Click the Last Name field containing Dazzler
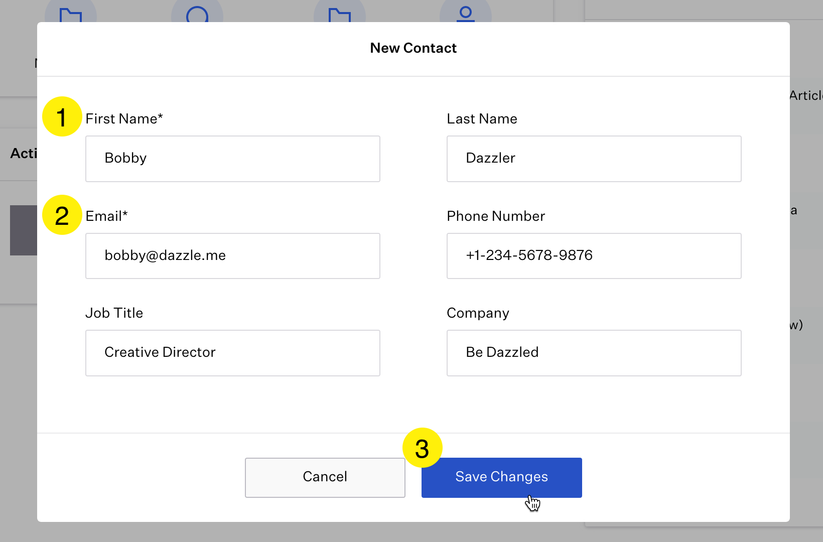This screenshot has width=823, height=542. pyautogui.click(x=594, y=159)
